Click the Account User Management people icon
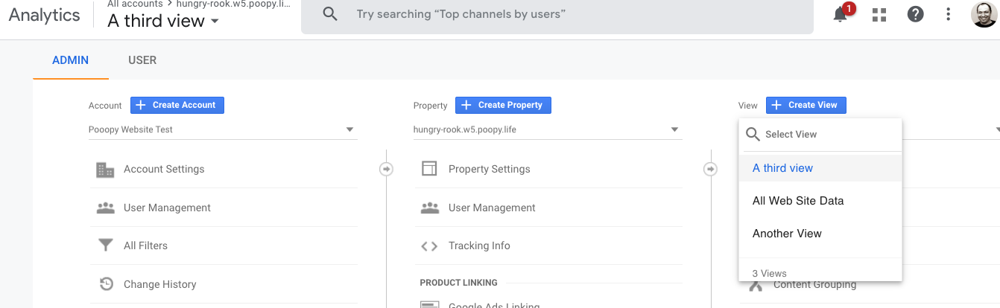The width and height of the screenshot is (1000, 308). [x=105, y=208]
